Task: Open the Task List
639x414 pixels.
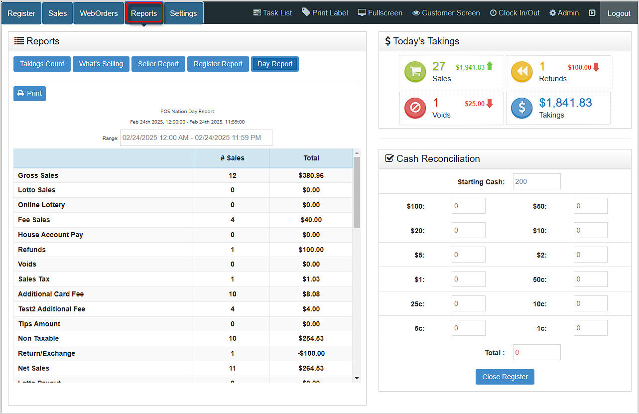Action: [x=272, y=12]
